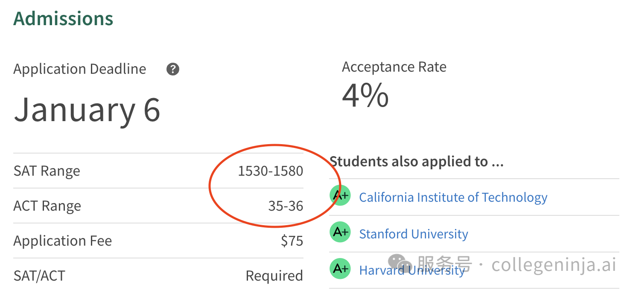Click the Acceptance Rate label

click(394, 67)
